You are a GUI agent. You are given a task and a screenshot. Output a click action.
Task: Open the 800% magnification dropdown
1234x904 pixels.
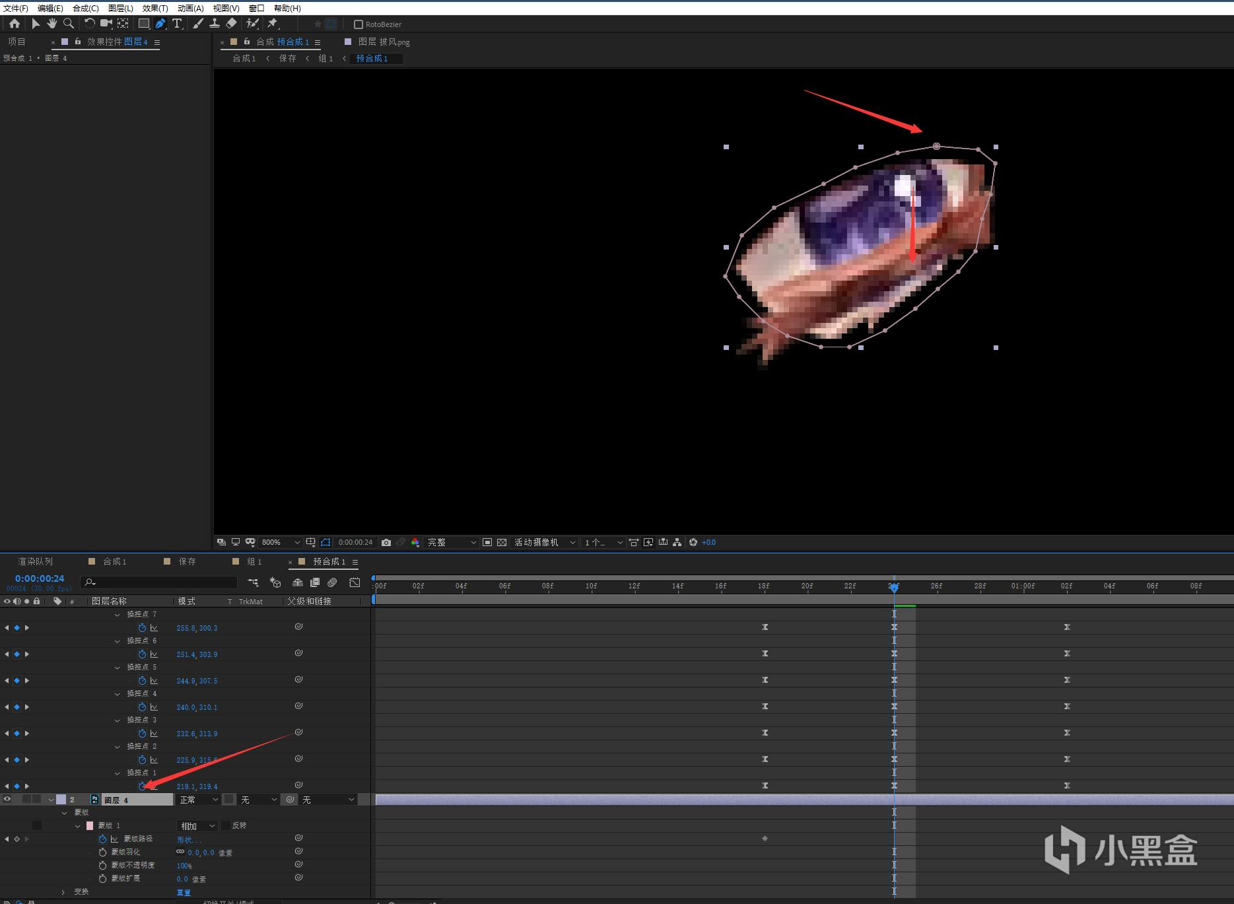coord(281,542)
